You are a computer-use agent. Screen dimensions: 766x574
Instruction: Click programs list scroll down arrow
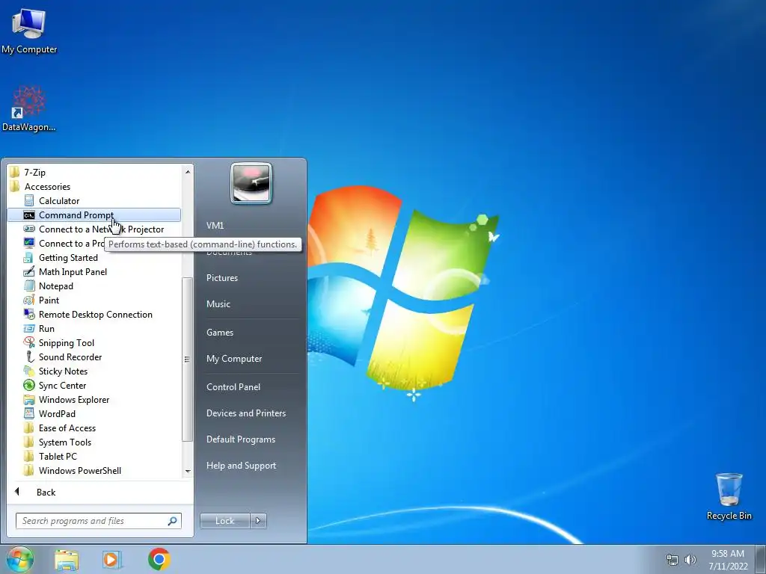(x=188, y=471)
